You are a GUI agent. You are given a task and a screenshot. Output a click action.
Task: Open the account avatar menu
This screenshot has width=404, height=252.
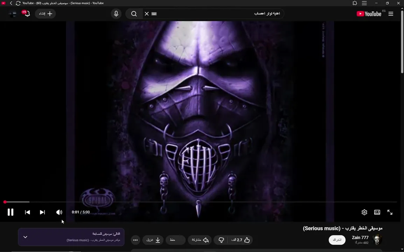click(12, 14)
